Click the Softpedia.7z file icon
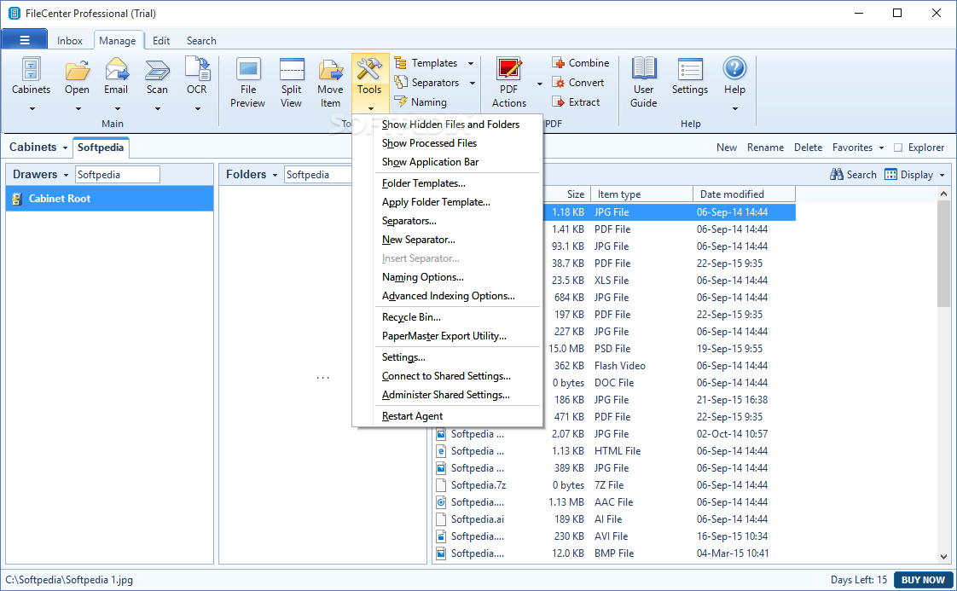The width and height of the screenshot is (957, 591). 441,485
